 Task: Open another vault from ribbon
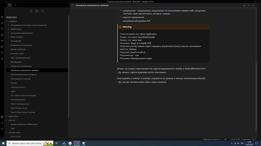tap(2, 117)
